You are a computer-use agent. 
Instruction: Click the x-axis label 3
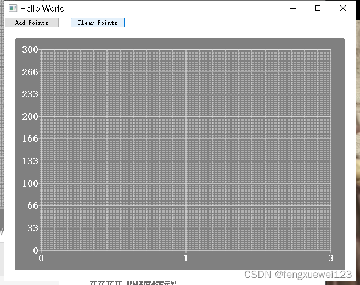pos(330,259)
